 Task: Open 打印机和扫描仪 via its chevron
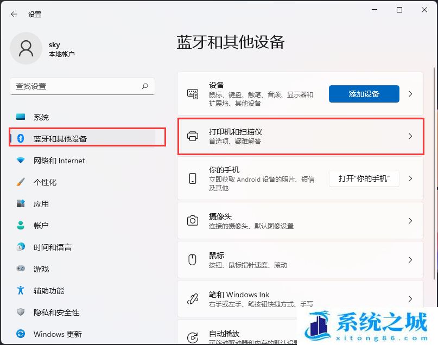[x=410, y=136]
